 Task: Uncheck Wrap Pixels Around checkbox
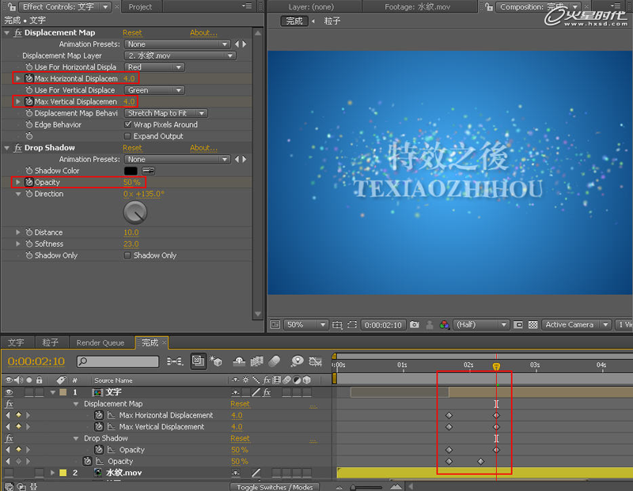coord(127,125)
